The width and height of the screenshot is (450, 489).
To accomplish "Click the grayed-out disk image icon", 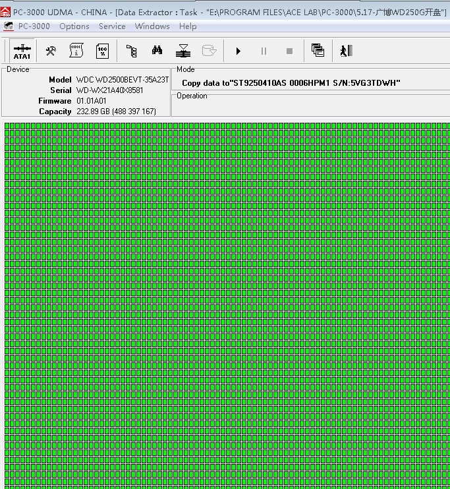I will pyautogui.click(x=210, y=51).
